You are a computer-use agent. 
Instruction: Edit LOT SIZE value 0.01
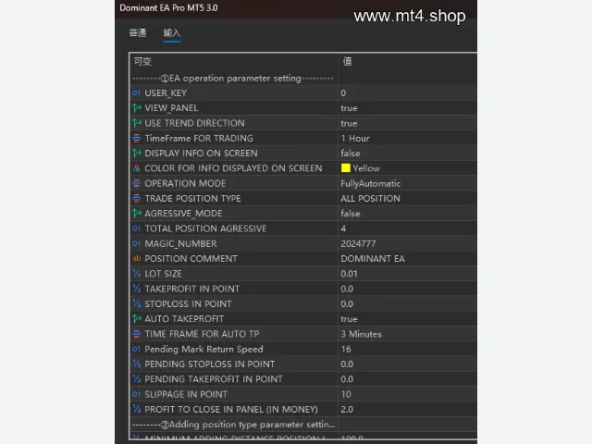click(349, 274)
